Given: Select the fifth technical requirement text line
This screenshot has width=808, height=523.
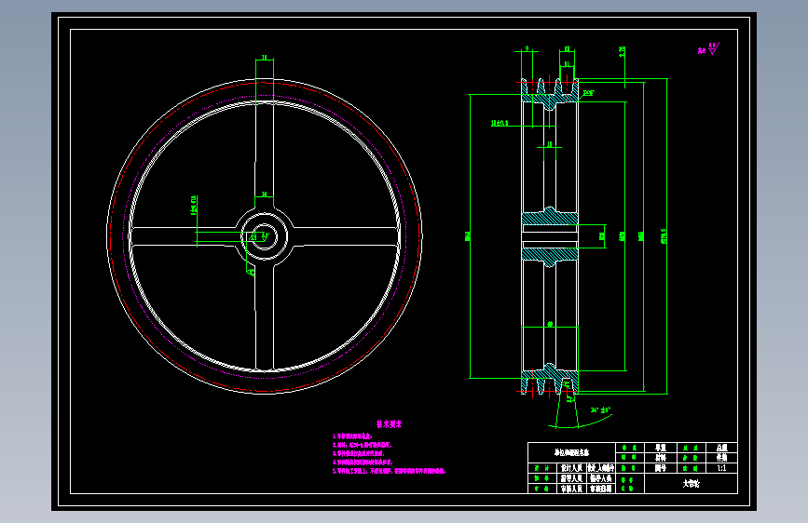Looking at the screenshot, I should click(389, 471).
